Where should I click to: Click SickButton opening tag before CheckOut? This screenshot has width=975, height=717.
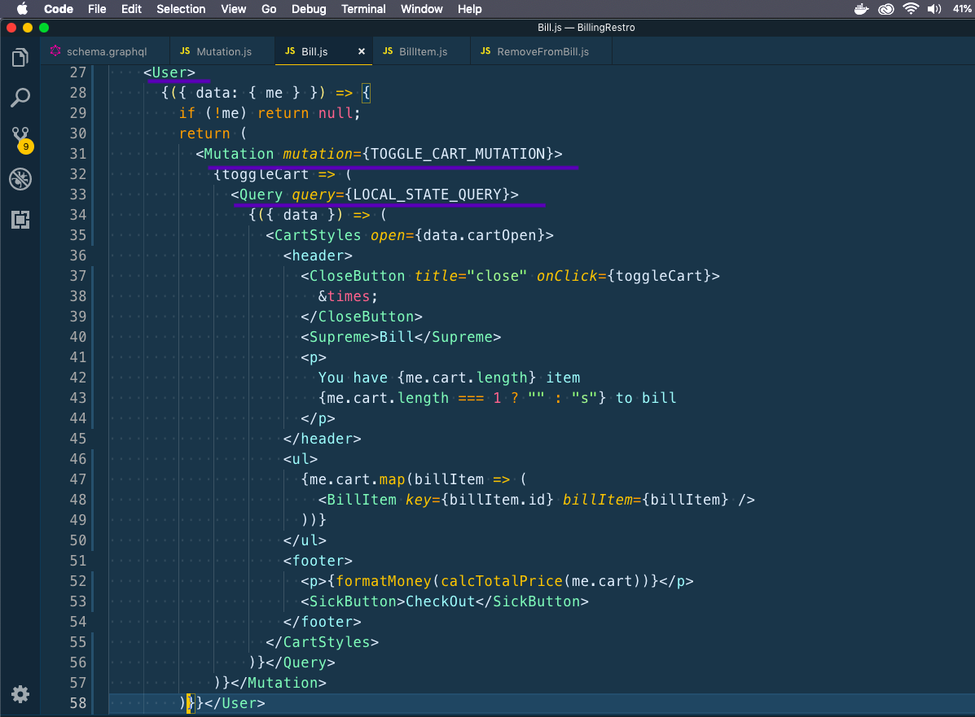click(x=354, y=601)
